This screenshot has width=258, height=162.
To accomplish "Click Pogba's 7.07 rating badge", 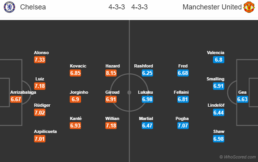I will click(x=183, y=126).
